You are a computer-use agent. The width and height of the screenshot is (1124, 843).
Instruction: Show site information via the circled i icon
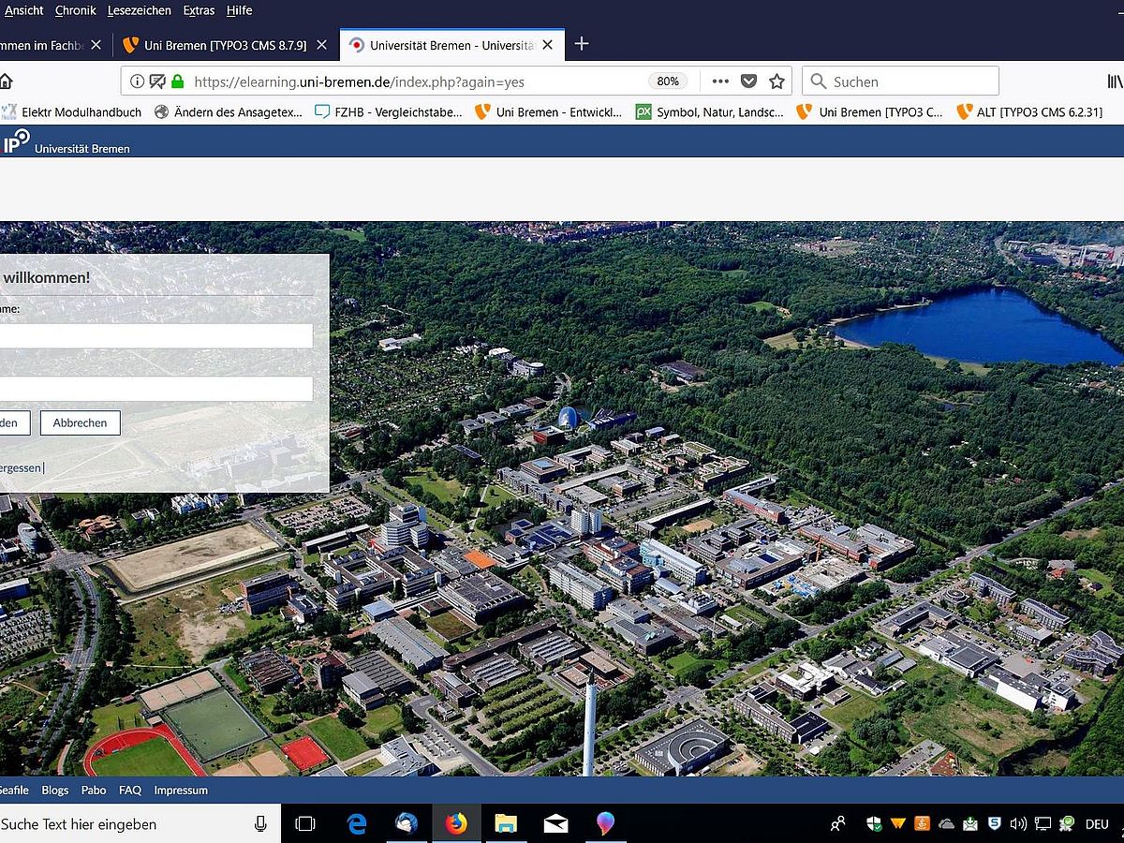click(138, 81)
